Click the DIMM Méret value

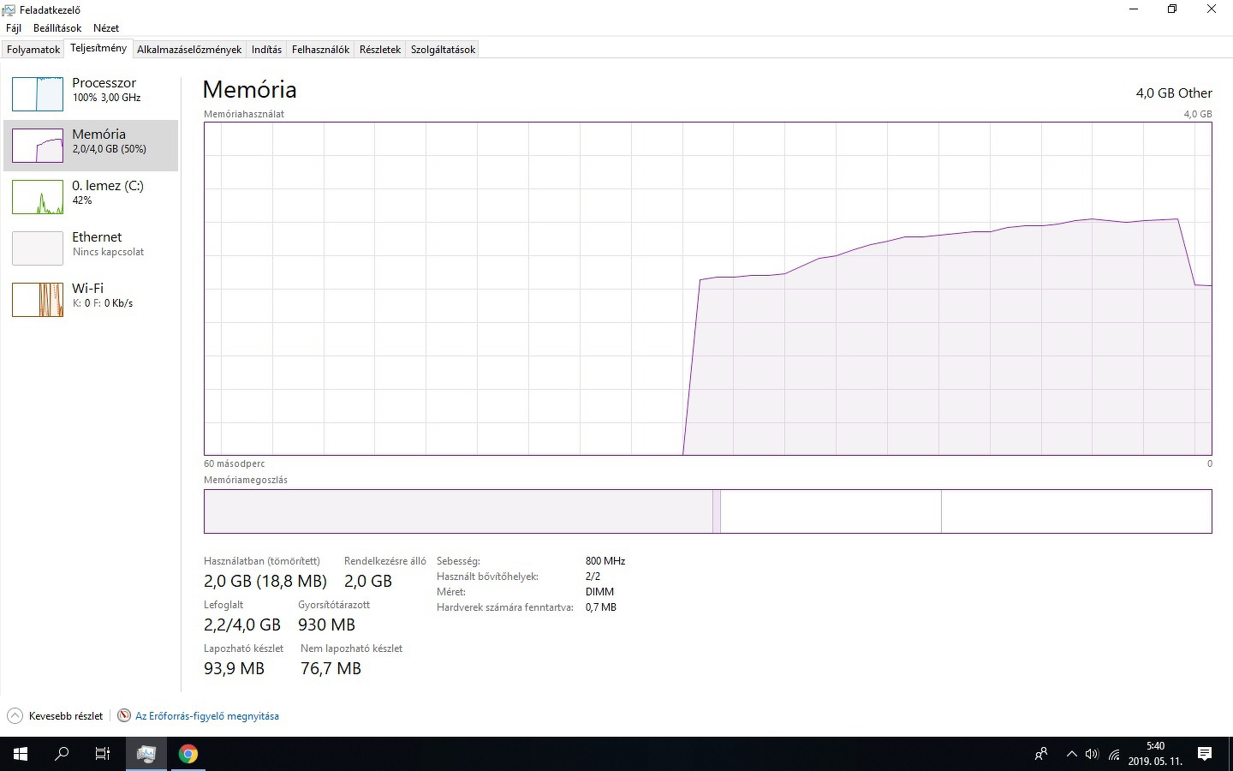599,592
